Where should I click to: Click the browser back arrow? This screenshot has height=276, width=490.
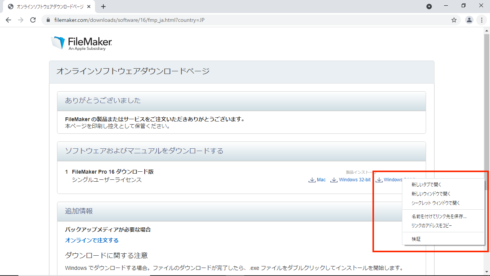click(x=8, y=20)
